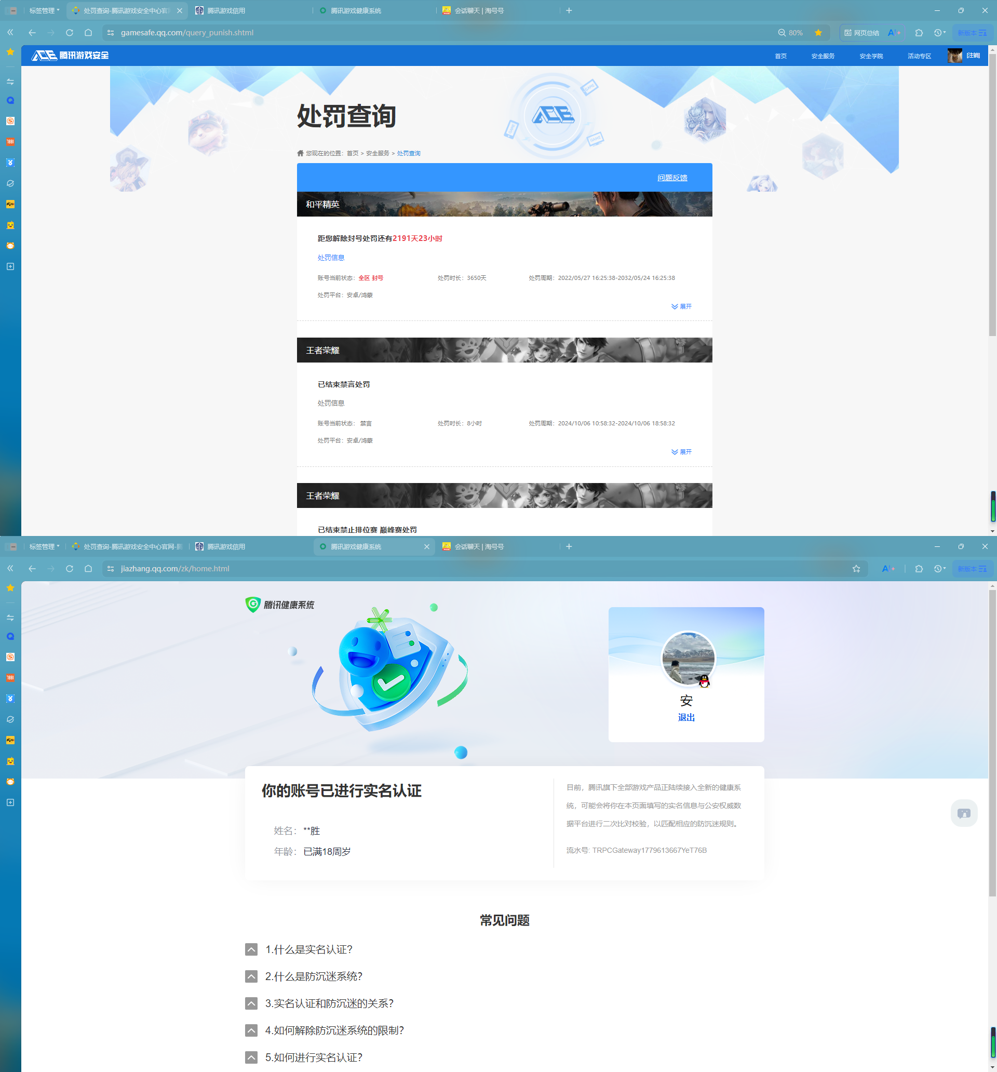997x1072 pixels.
Task: Switch to 腾讯游戏信用 tab in the gamesafe window
Action: [x=251, y=10]
